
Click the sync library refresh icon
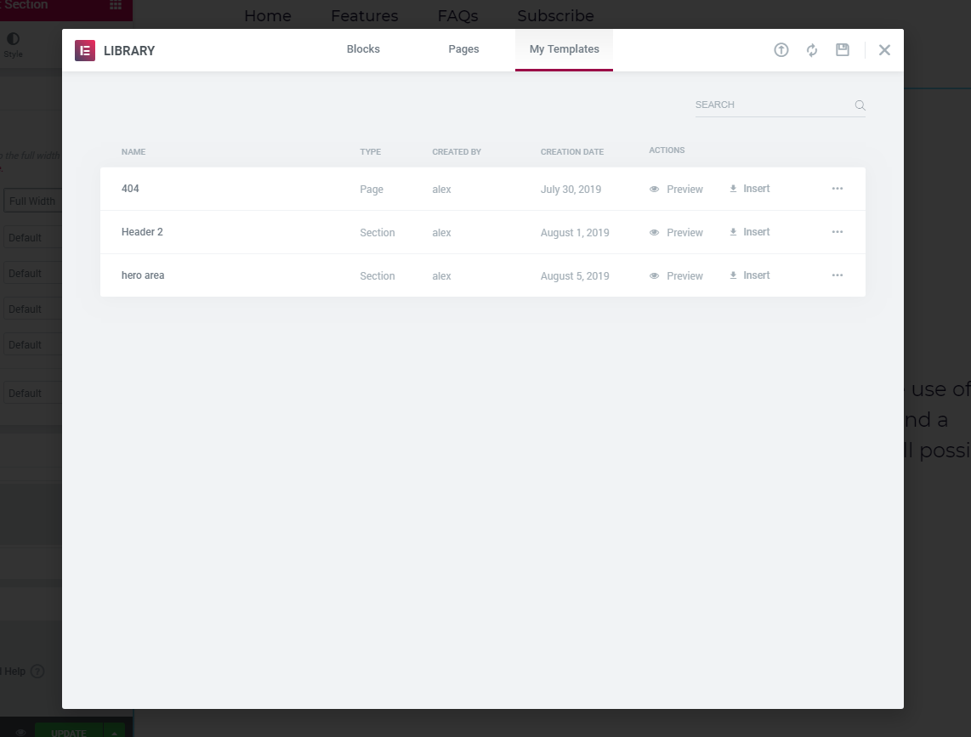[x=812, y=50]
